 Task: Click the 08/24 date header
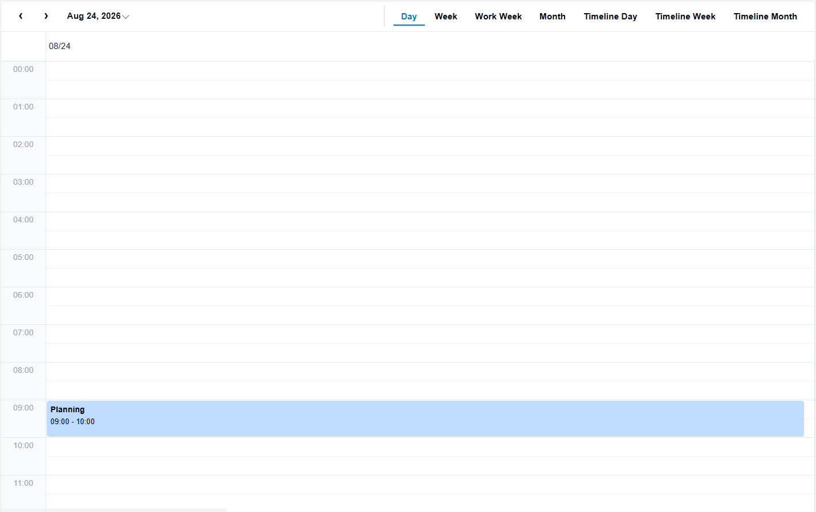coord(60,46)
